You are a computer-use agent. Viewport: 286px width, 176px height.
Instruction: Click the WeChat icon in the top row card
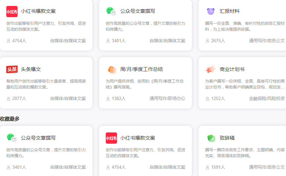click(111, 11)
